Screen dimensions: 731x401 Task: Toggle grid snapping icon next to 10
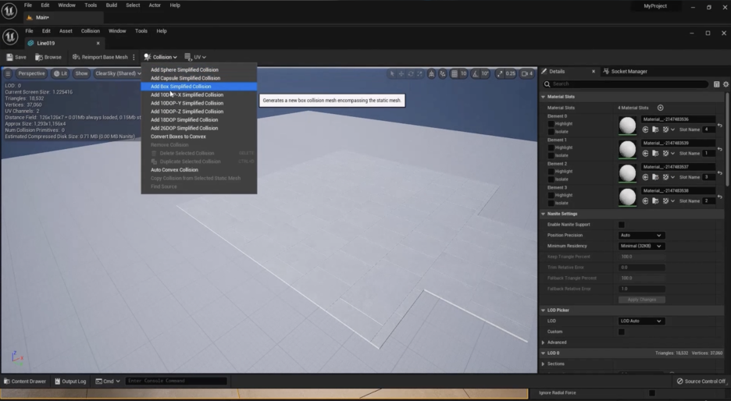point(455,73)
